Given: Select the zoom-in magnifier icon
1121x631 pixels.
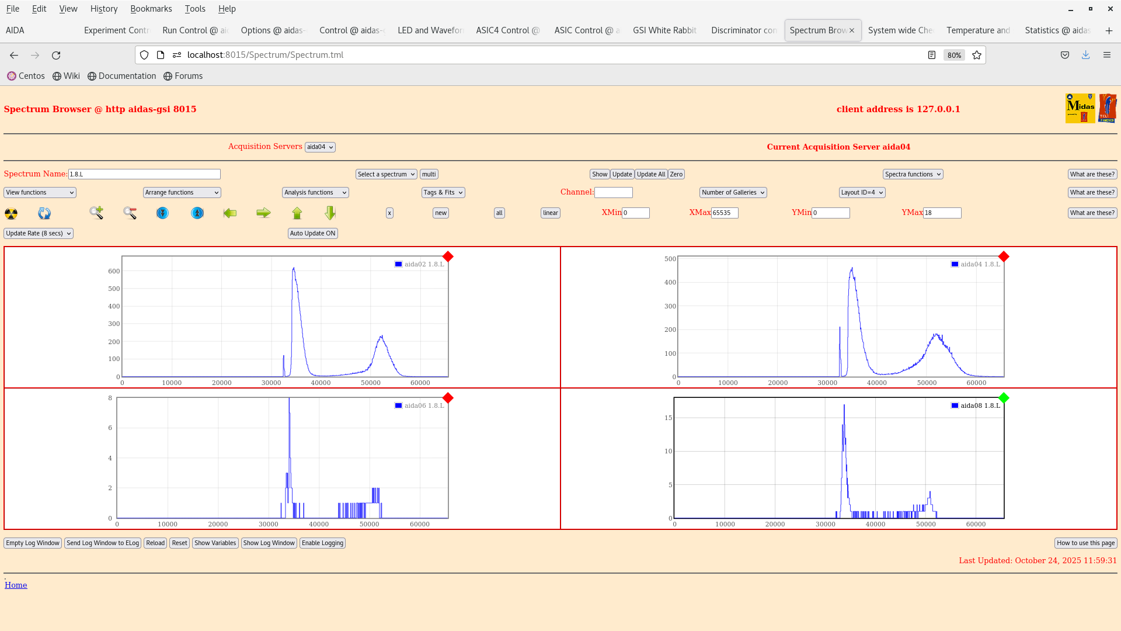Looking at the screenshot, I should point(96,213).
